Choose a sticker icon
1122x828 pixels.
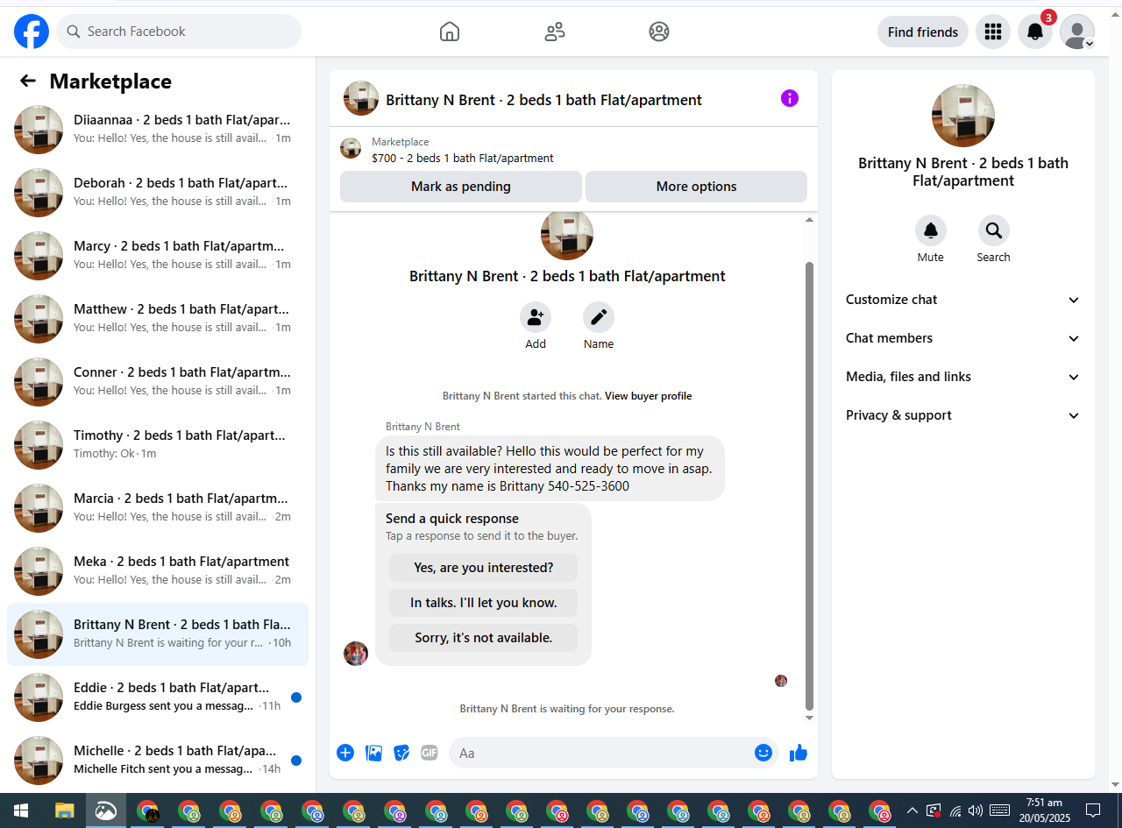coord(401,753)
